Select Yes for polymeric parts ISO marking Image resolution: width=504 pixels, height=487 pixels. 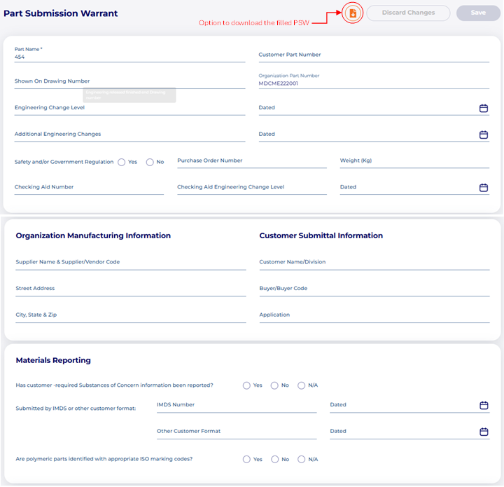[246, 460]
